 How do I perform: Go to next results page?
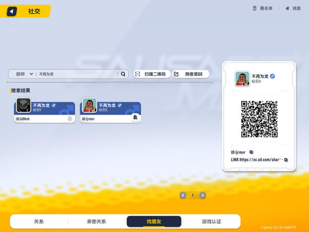[x=203, y=195]
